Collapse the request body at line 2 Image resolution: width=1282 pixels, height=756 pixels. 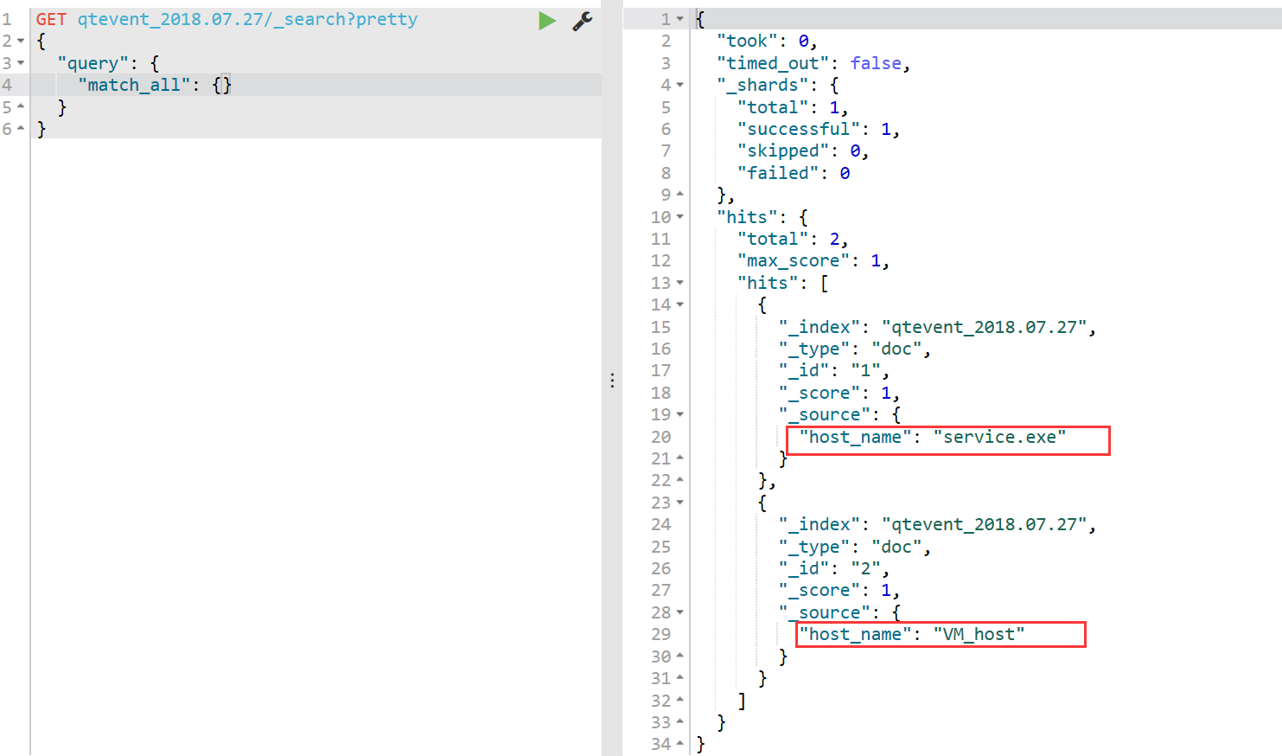point(21,42)
